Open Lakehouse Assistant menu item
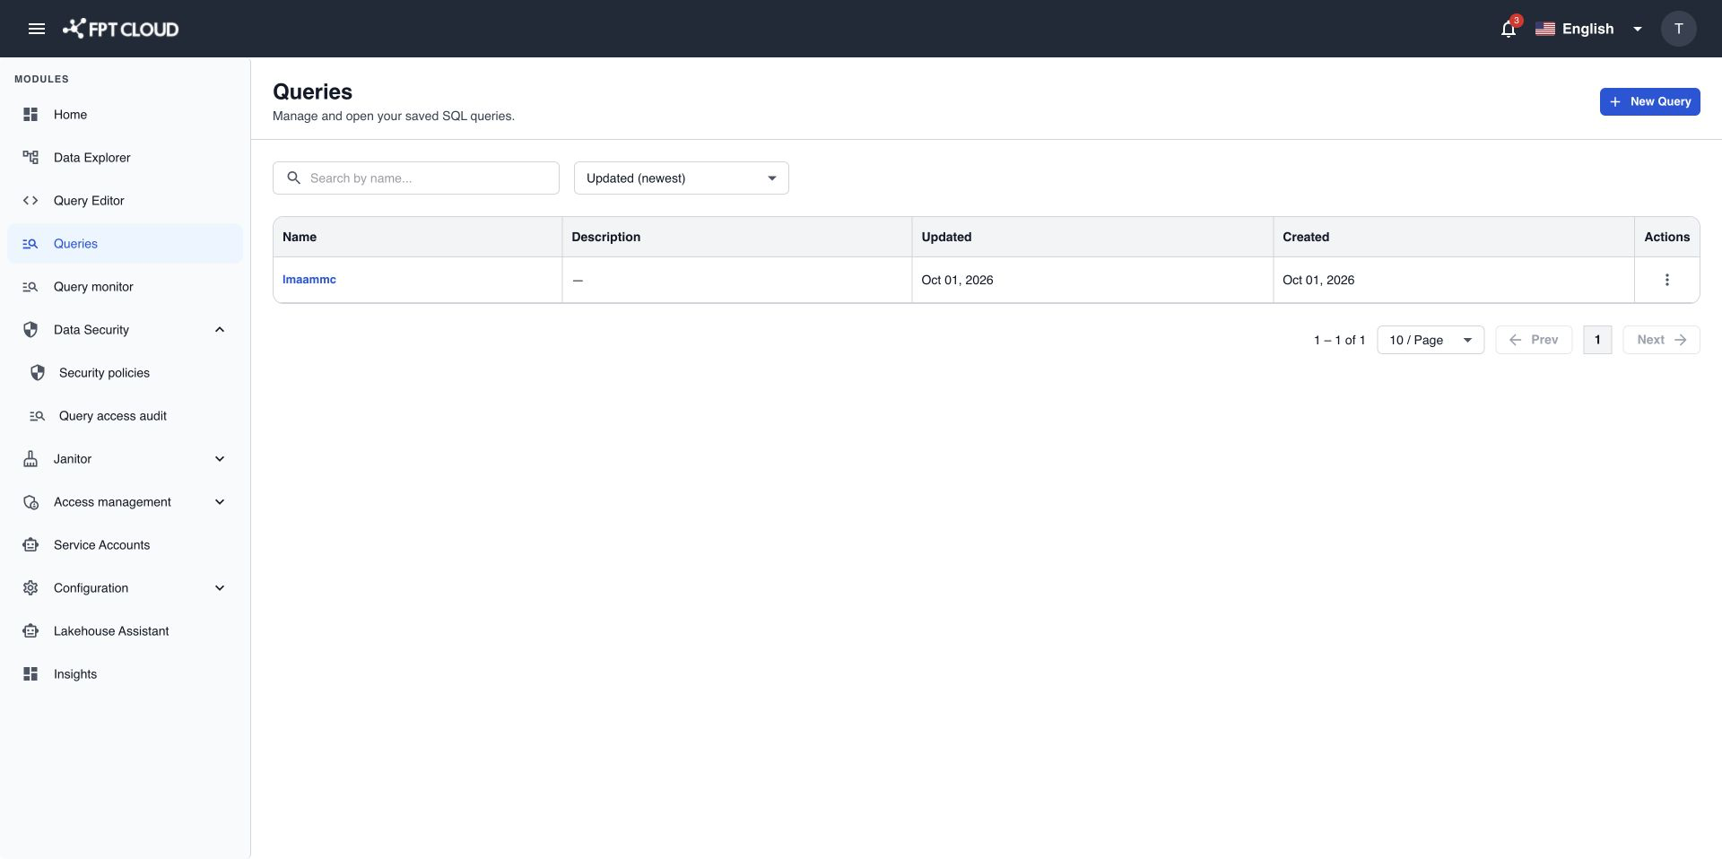 coord(125,631)
